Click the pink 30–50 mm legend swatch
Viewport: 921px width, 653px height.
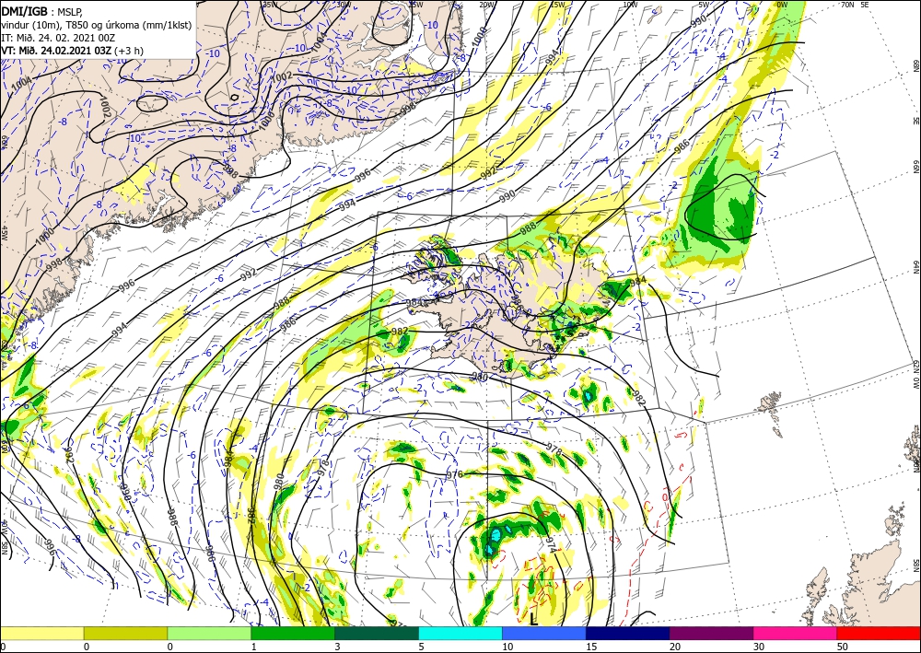pos(796,633)
